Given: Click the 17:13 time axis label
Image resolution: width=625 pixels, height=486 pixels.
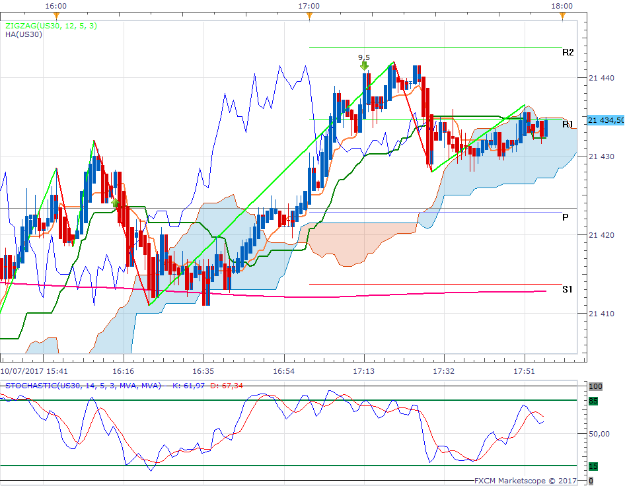Looking at the screenshot, I should [363, 371].
